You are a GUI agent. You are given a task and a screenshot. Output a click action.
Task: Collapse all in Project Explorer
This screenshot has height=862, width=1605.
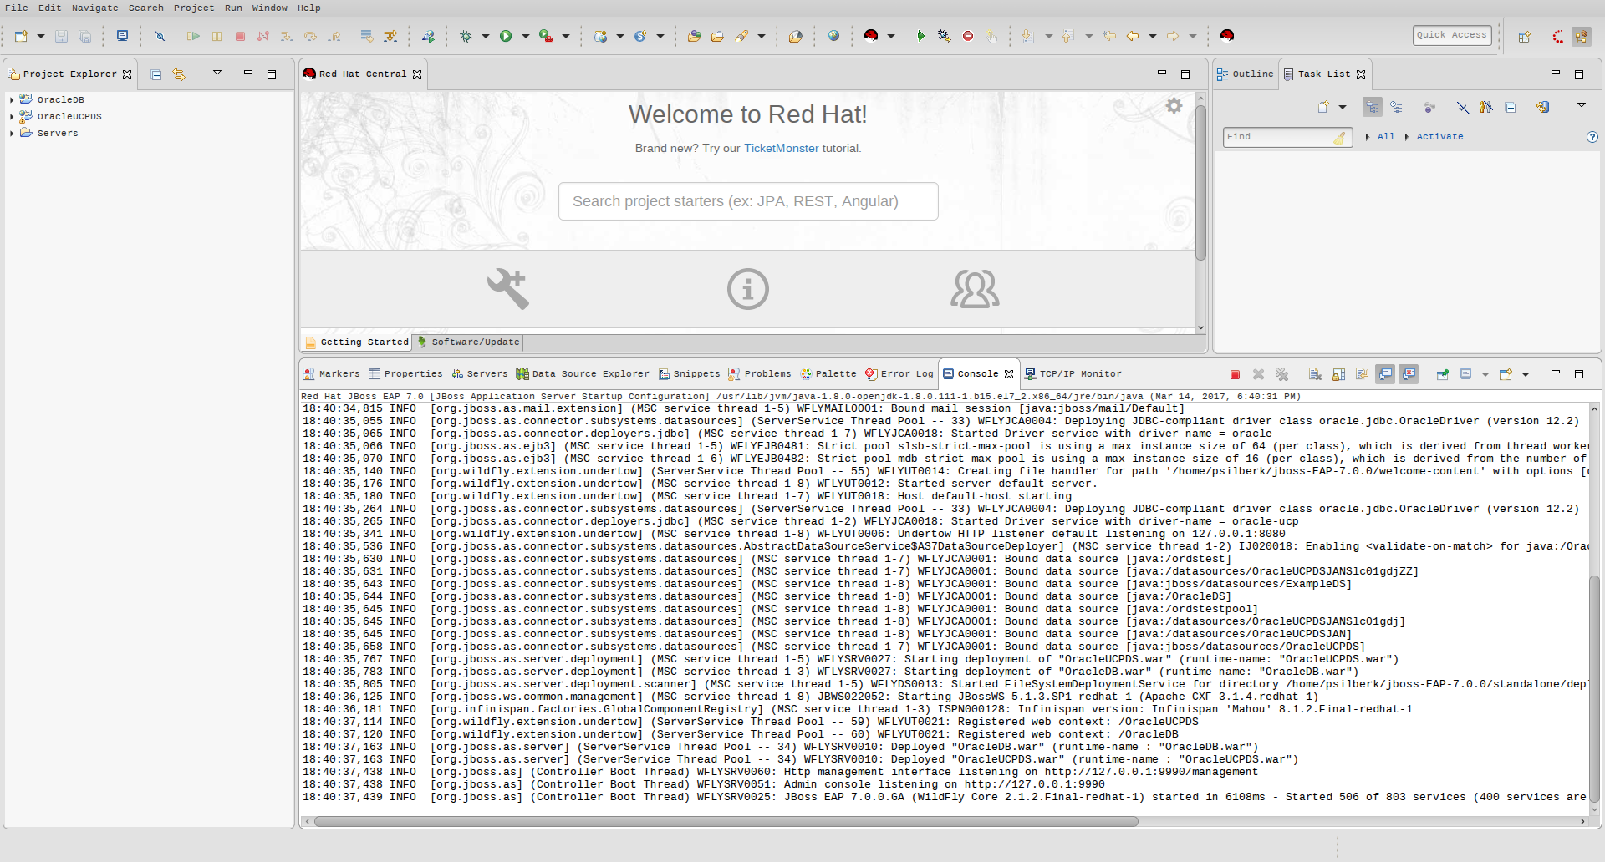click(x=155, y=74)
